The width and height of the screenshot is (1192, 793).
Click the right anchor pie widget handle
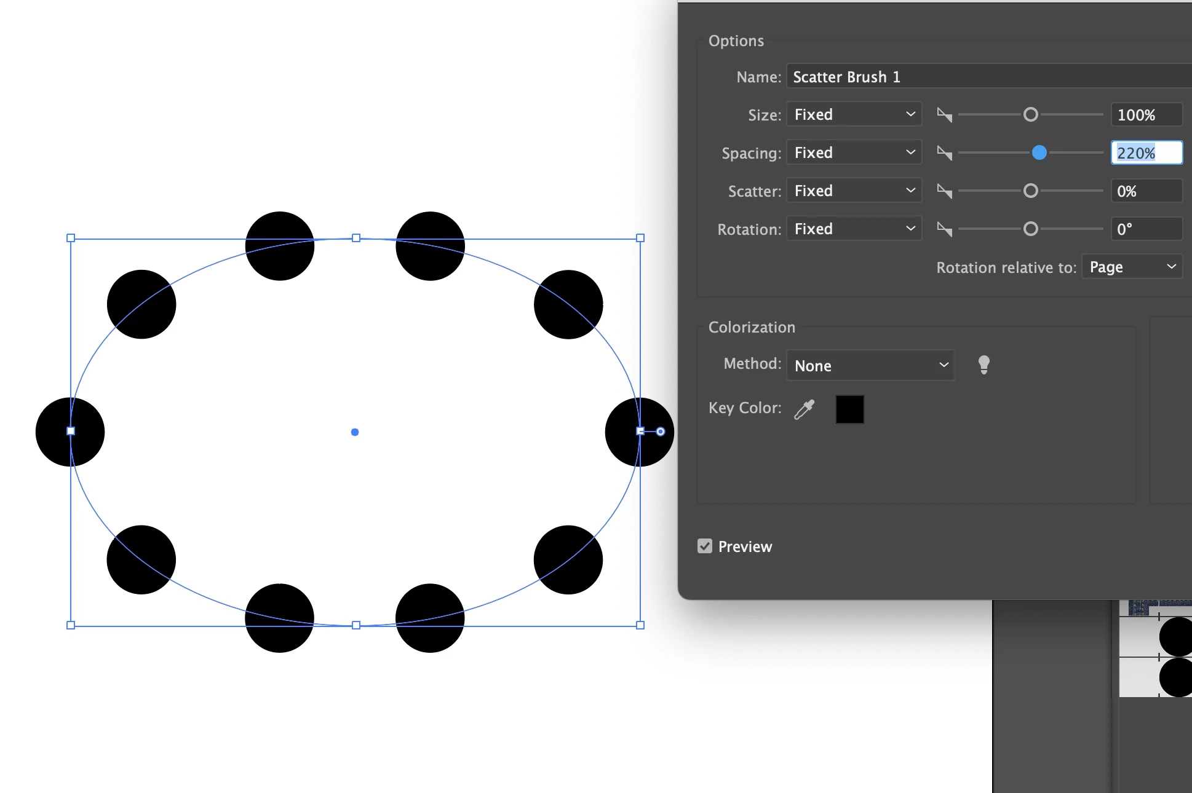click(x=661, y=432)
